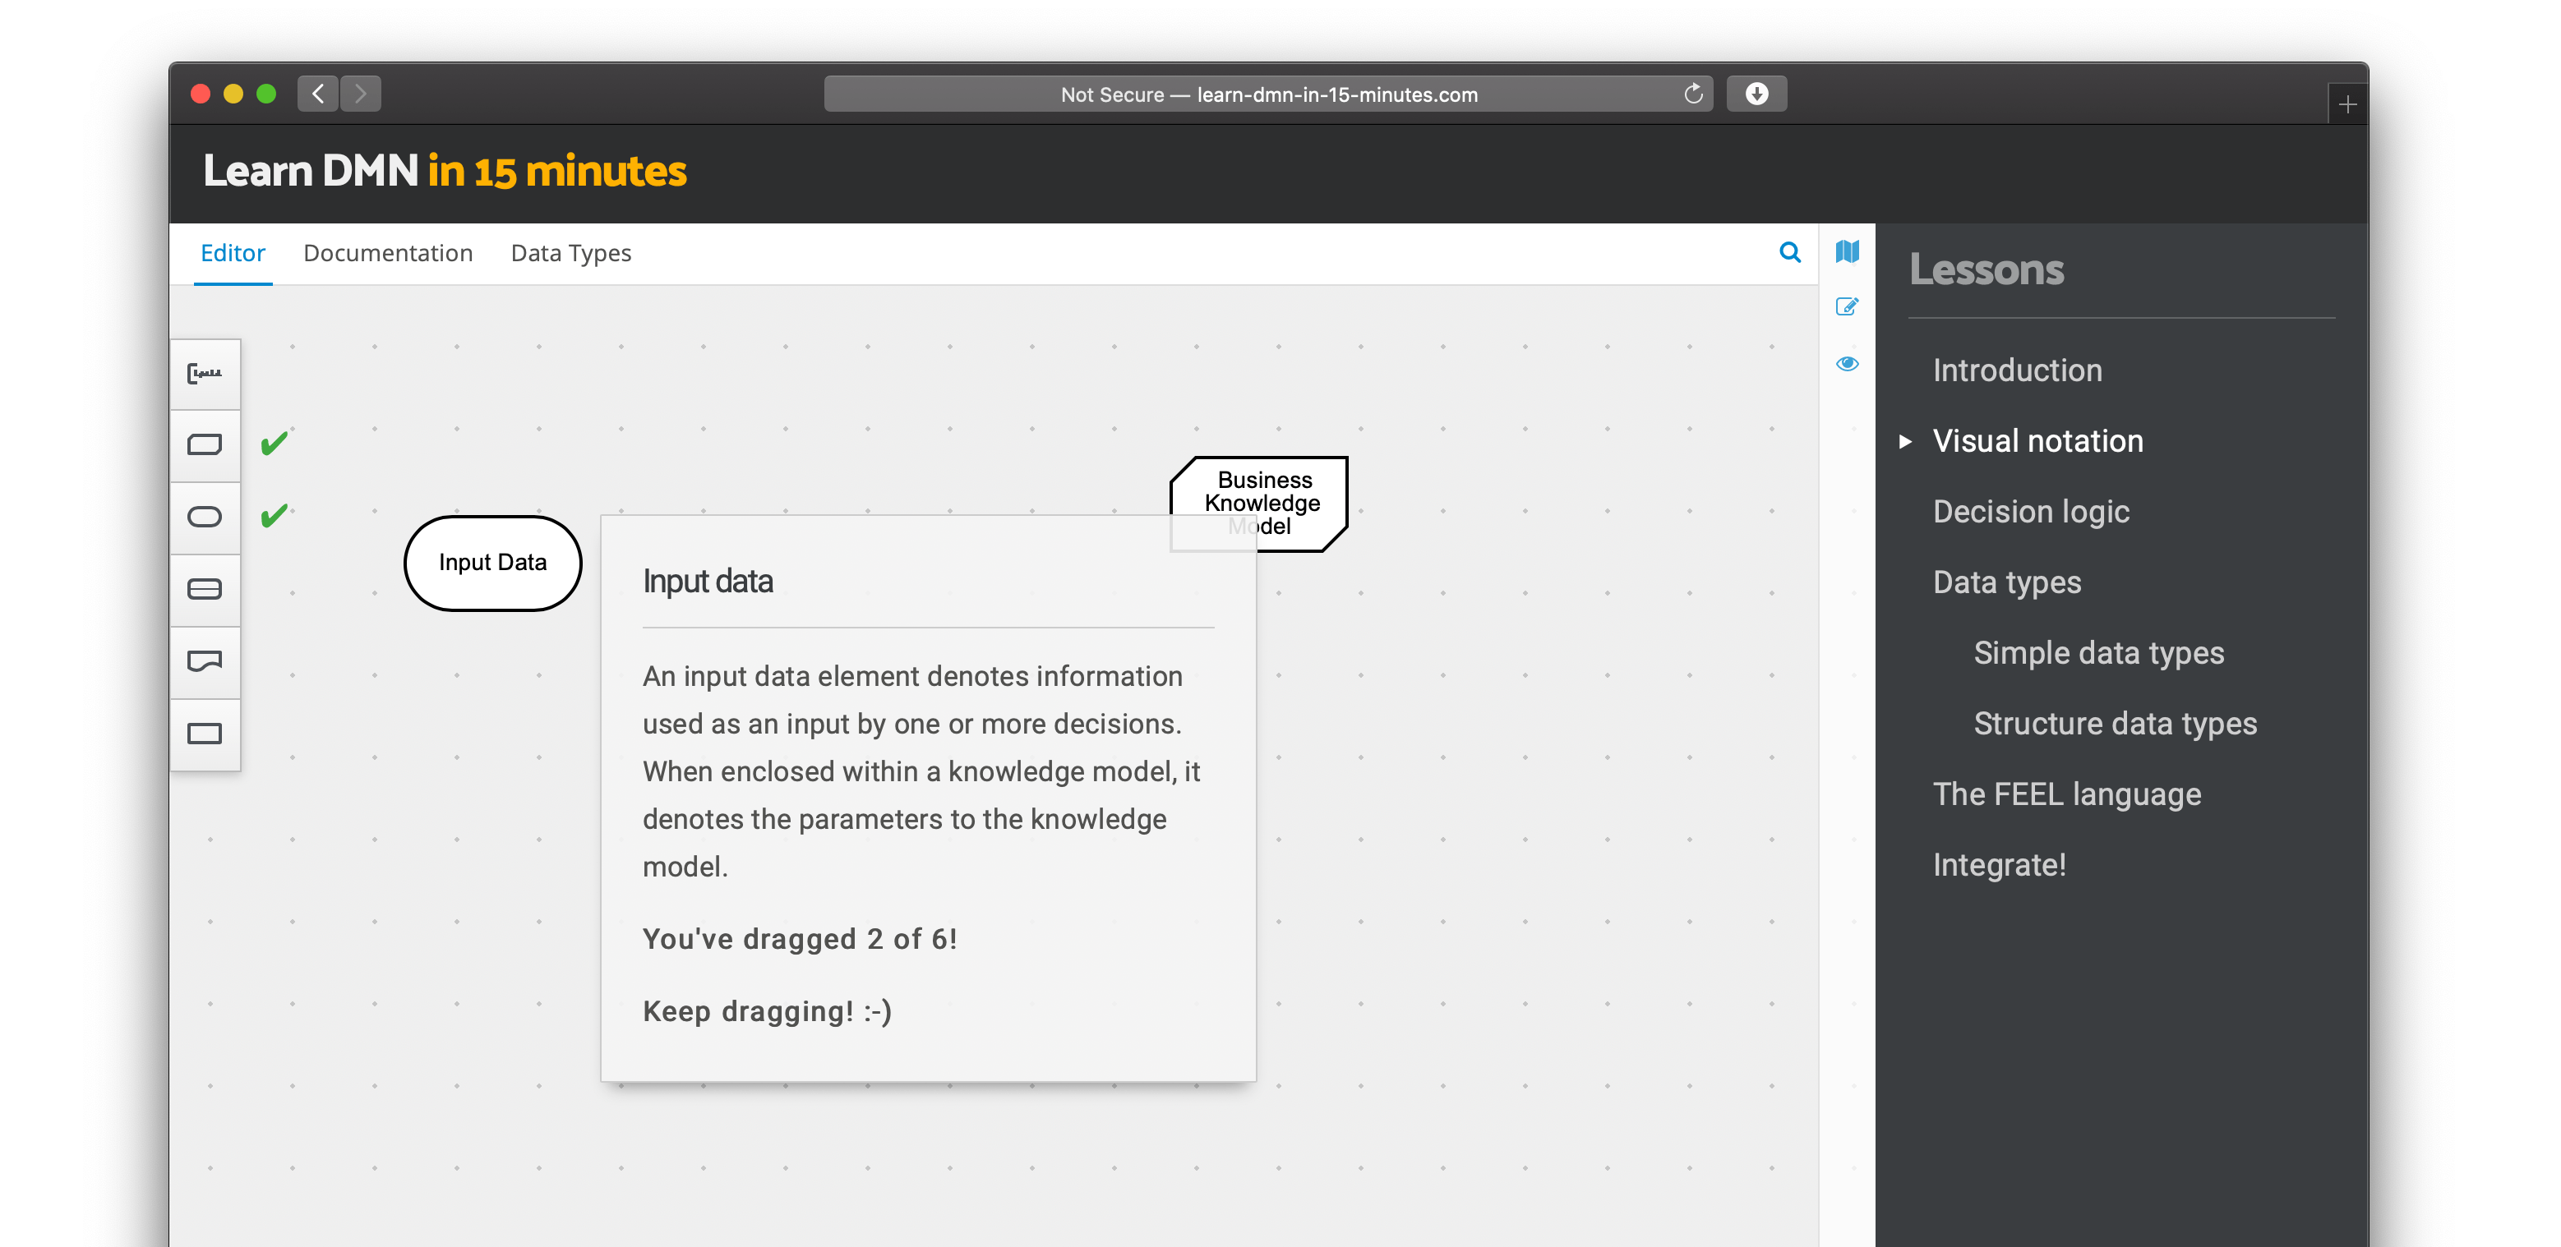Select the Decision Service palette icon
Viewport: 2561px width, 1247px height.
pyautogui.click(x=205, y=589)
